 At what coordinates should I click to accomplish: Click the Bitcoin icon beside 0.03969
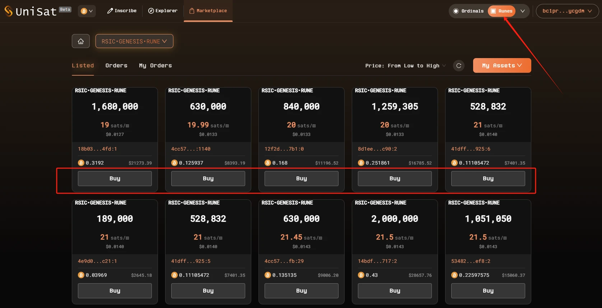pos(81,275)
